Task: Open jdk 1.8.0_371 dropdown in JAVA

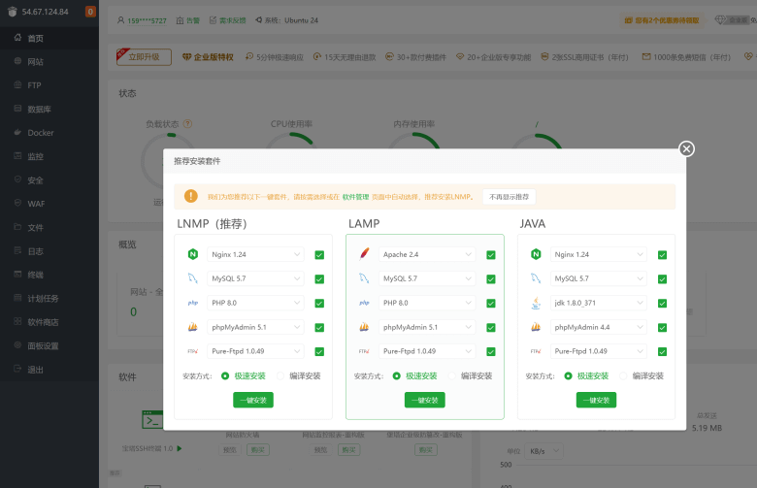Action: pyautogui.click(x=598, y=303)
